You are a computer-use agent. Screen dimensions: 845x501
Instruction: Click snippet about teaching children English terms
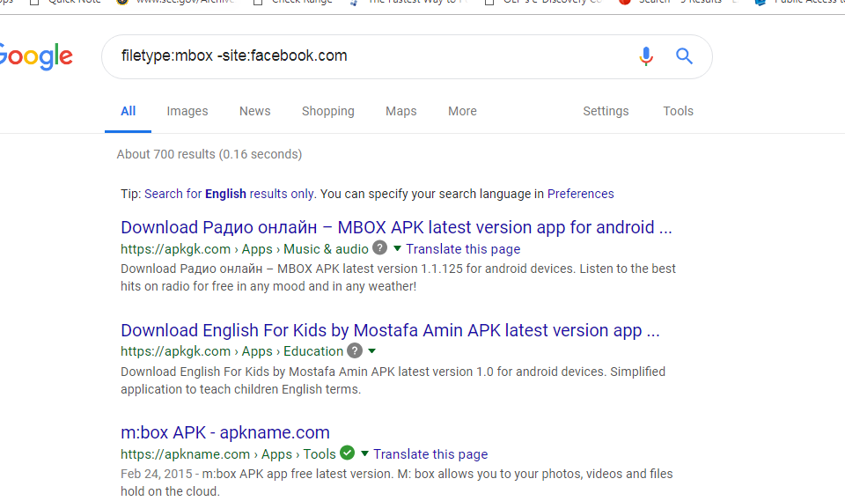coord(393,380)
